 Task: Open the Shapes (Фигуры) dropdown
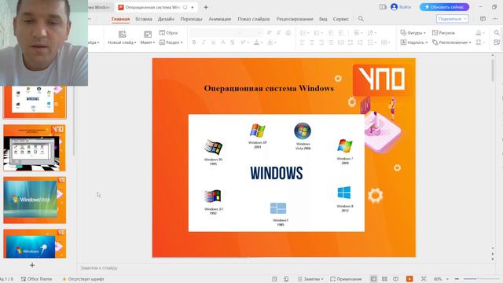point(413,33)
